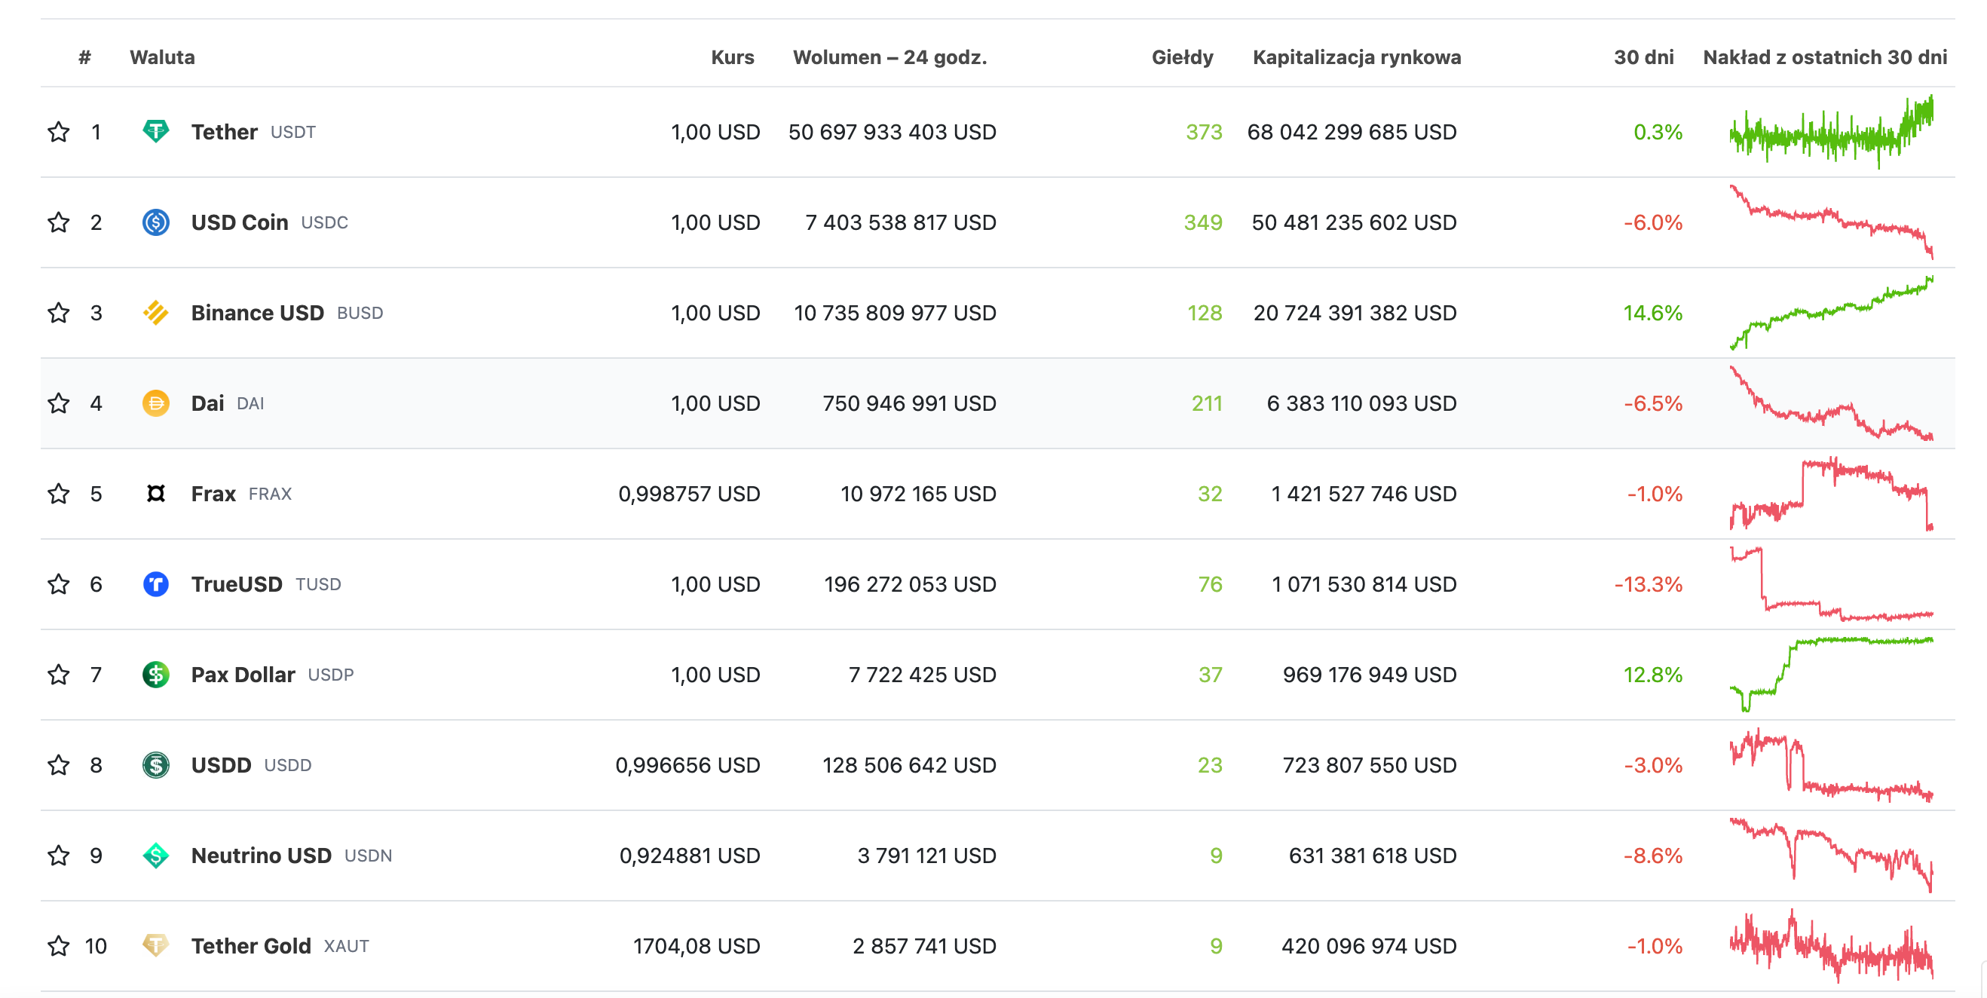Click the USD Coin logo icon
1987x998 pixels.
(x=156, y=222)
